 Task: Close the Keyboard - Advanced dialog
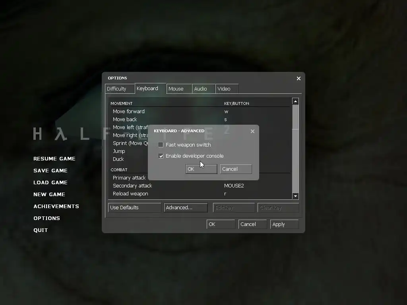252,131
